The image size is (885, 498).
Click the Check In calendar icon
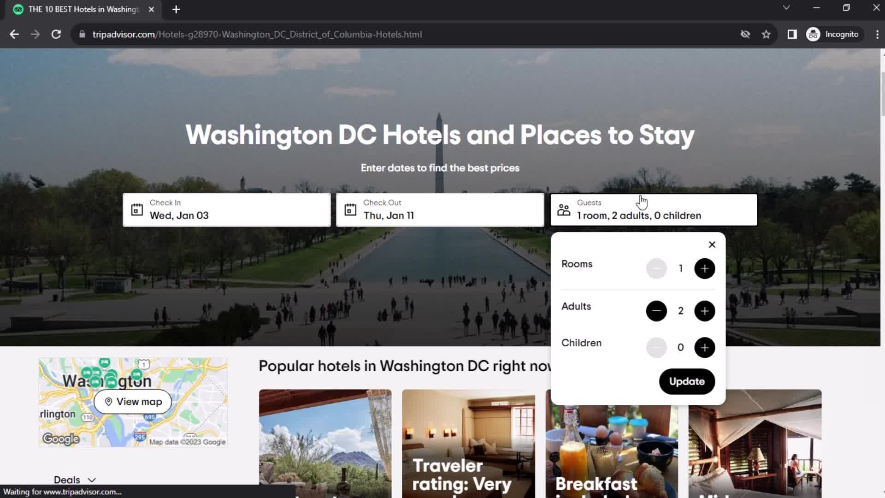point(137,209)
